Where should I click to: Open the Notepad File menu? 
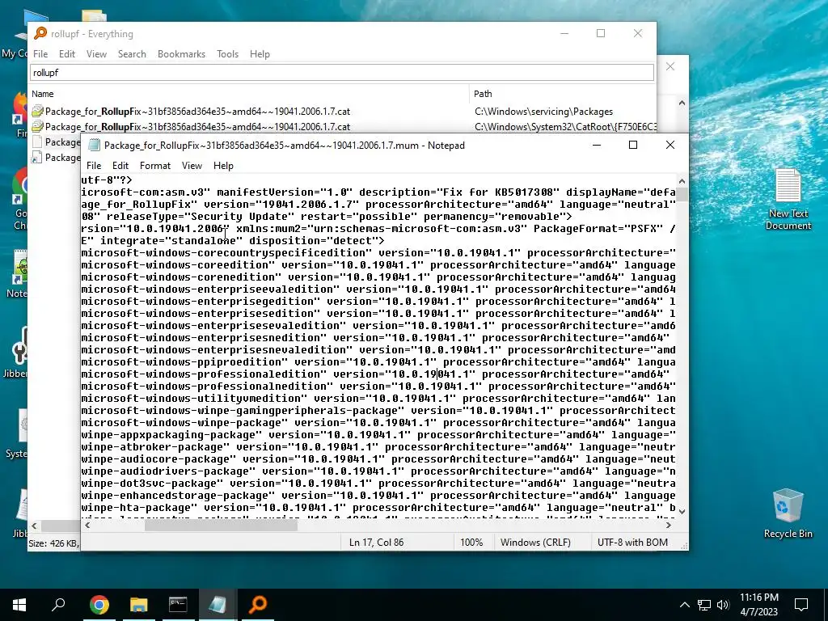[94, 166]
